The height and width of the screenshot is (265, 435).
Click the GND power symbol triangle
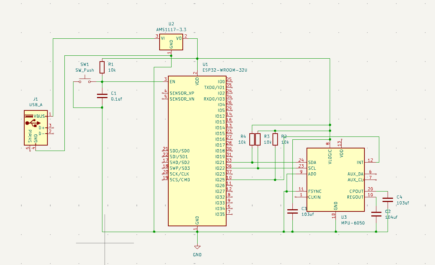[x=197, y=247]
